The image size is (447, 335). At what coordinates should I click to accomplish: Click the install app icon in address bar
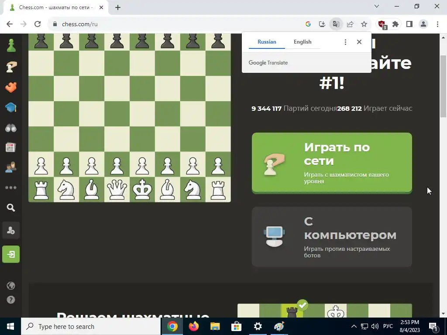pyautogui.click(x=322, y=24)
